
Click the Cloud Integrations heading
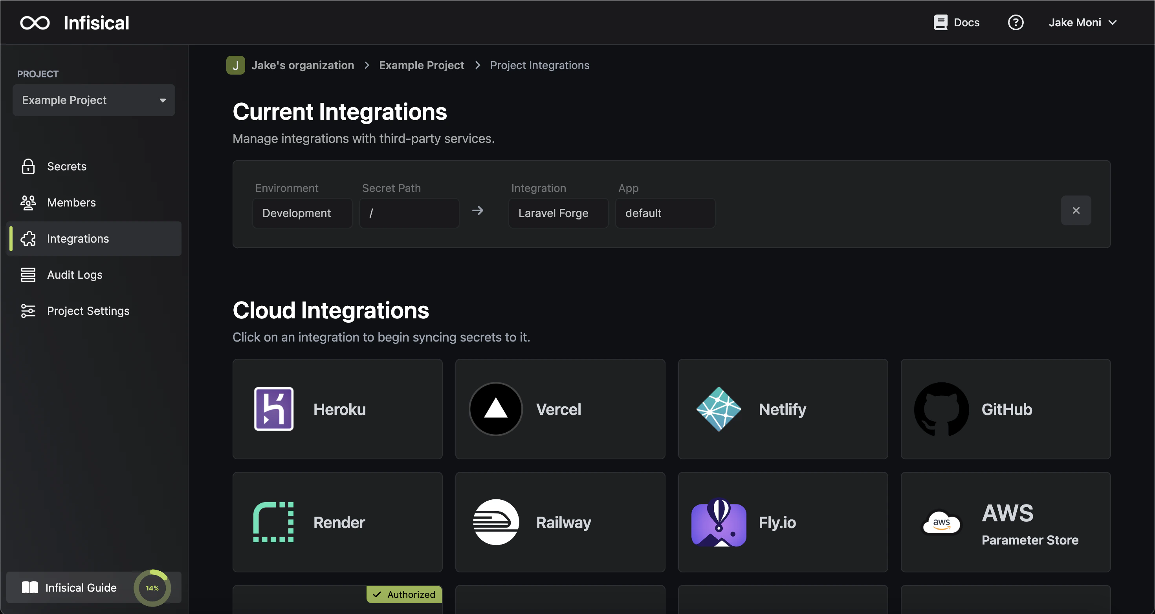331,310
